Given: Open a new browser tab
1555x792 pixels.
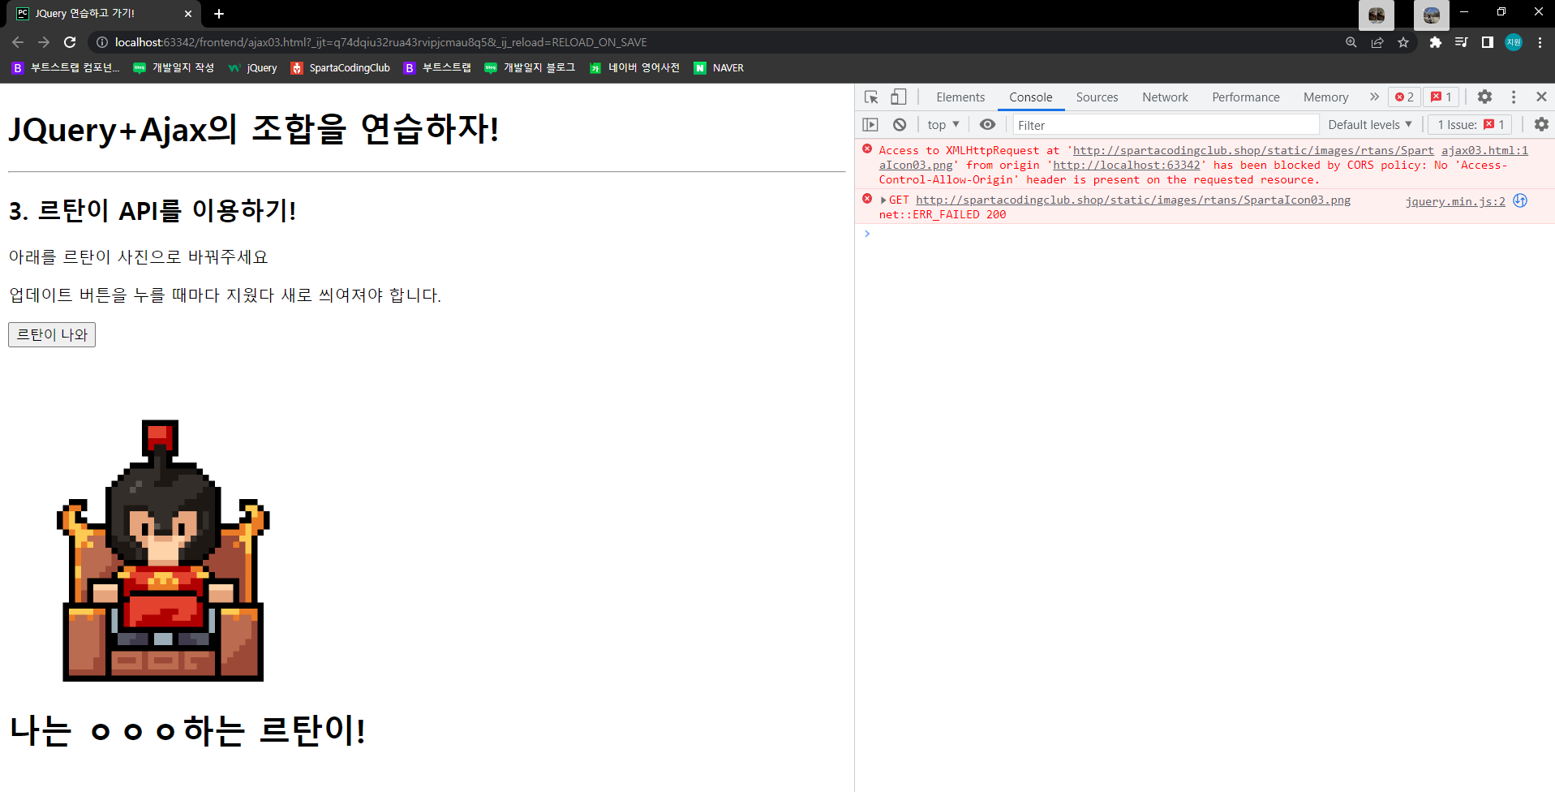Looking at the screenshot, I should pyautogui.click(x=219, y=14).
